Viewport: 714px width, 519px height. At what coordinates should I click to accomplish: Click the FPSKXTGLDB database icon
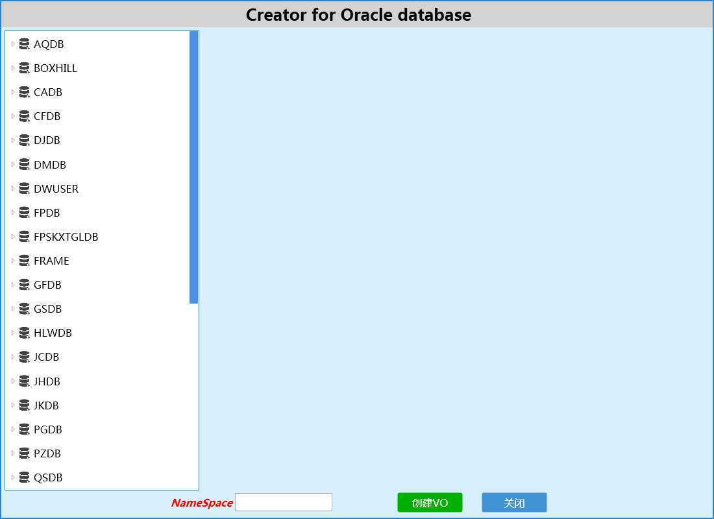pyautogui.click(x=24, y=237)
